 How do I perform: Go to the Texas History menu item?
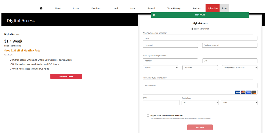(174, 9)
